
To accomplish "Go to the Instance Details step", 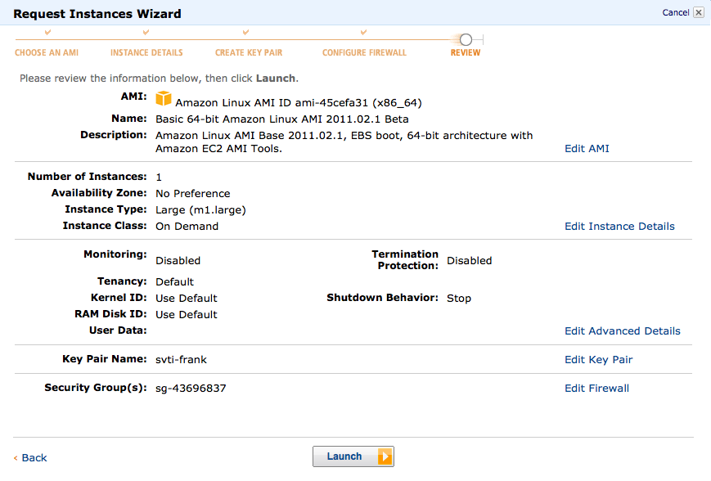I will (146, 52).
